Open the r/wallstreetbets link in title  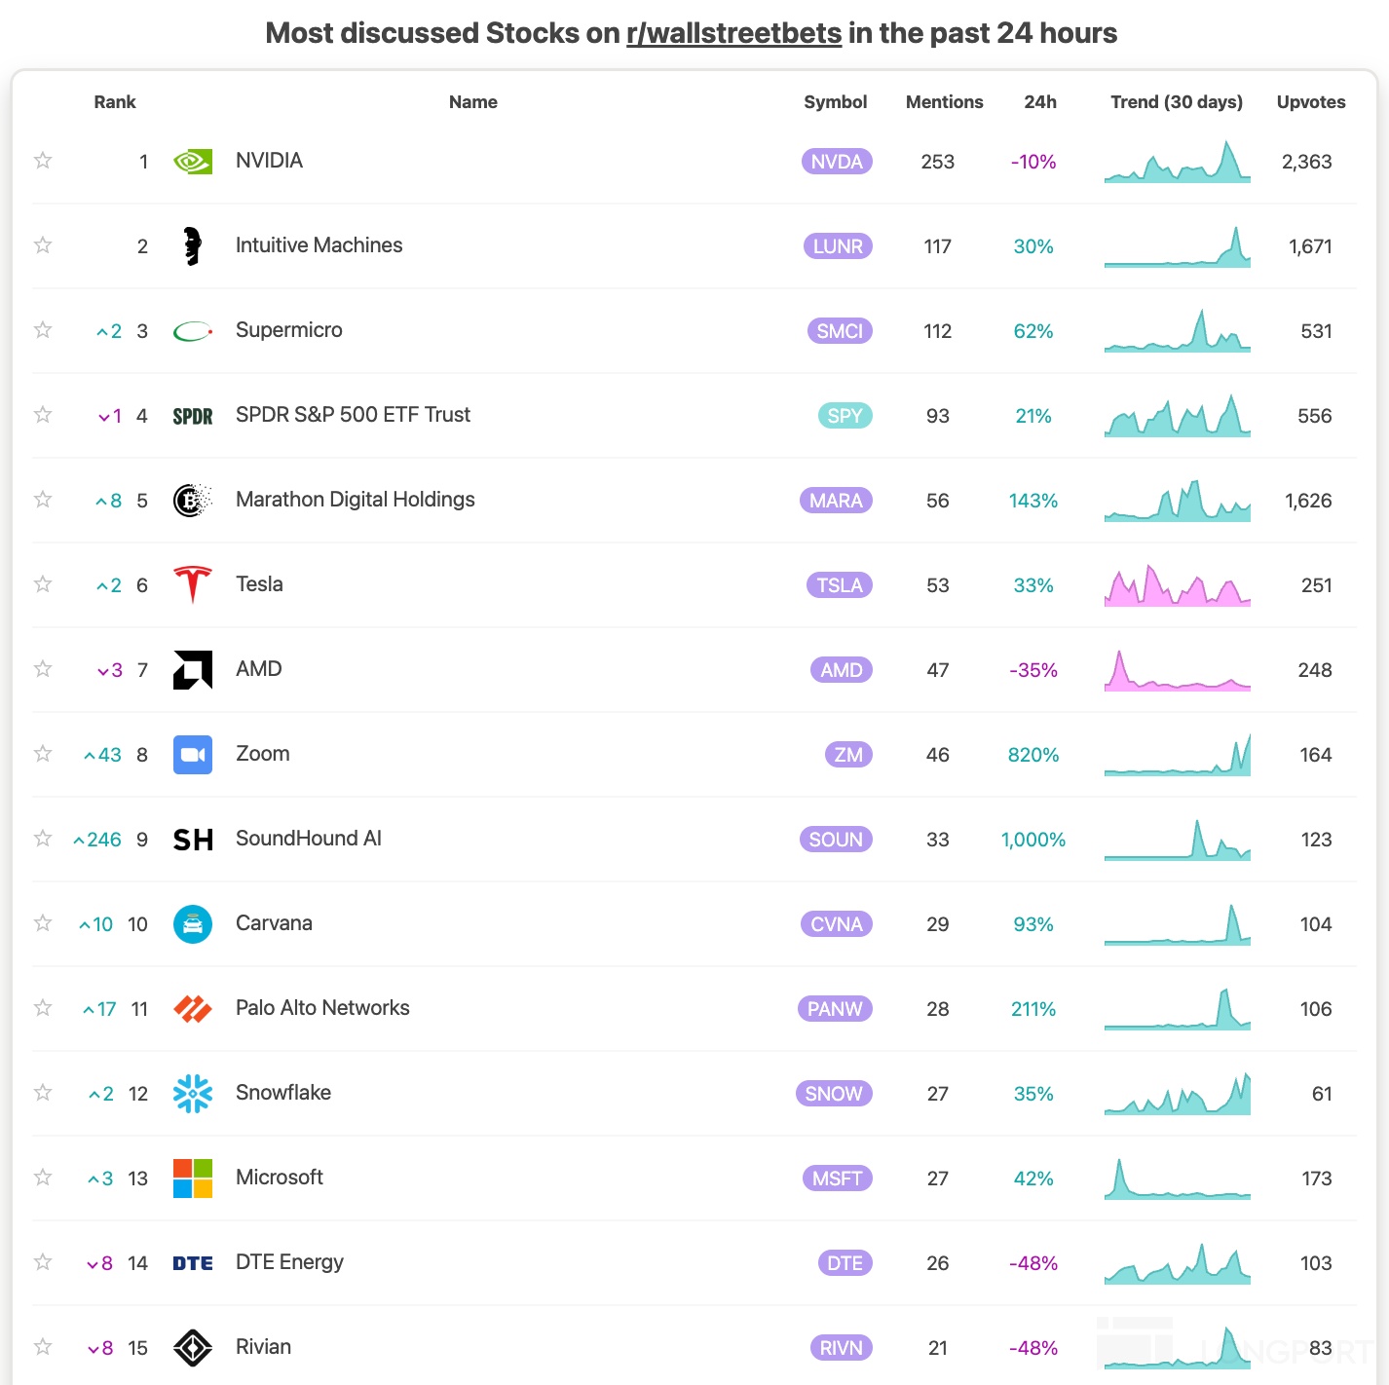733,33
